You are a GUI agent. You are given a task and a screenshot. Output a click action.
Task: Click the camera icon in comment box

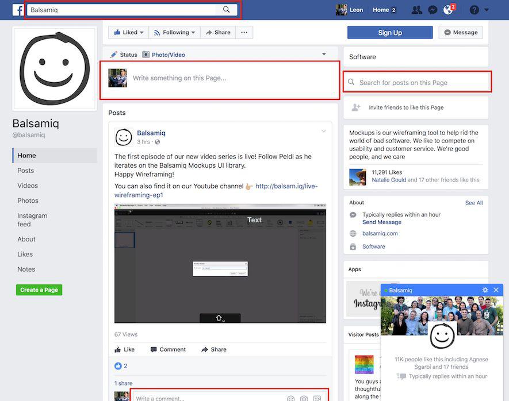[x=304, y=398]
